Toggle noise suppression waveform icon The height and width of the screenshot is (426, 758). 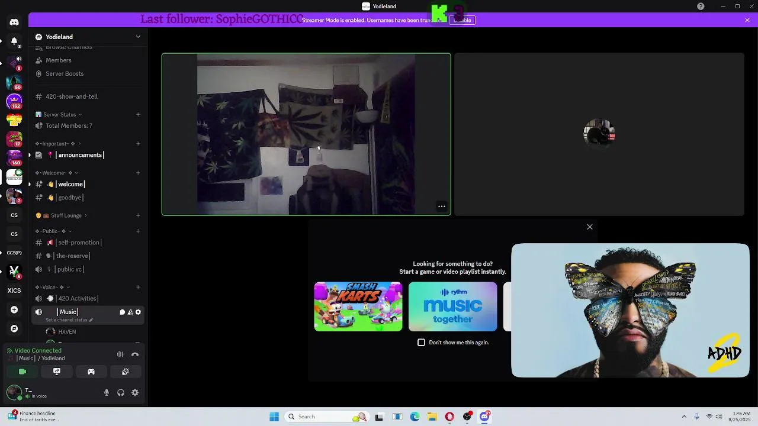coord(121,354)
